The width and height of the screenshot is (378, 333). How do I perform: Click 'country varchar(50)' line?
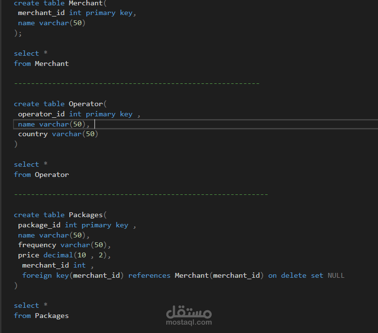click(58, 134)
